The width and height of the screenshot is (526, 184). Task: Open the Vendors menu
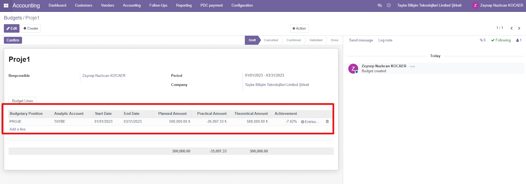108,6
